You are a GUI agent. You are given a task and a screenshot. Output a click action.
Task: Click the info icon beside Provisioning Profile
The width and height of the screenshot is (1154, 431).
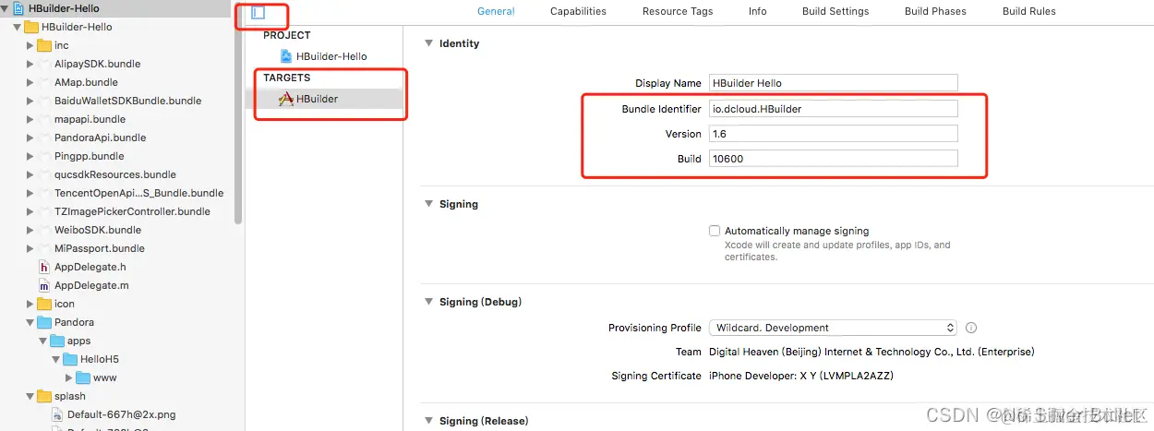tap(971, 328)
